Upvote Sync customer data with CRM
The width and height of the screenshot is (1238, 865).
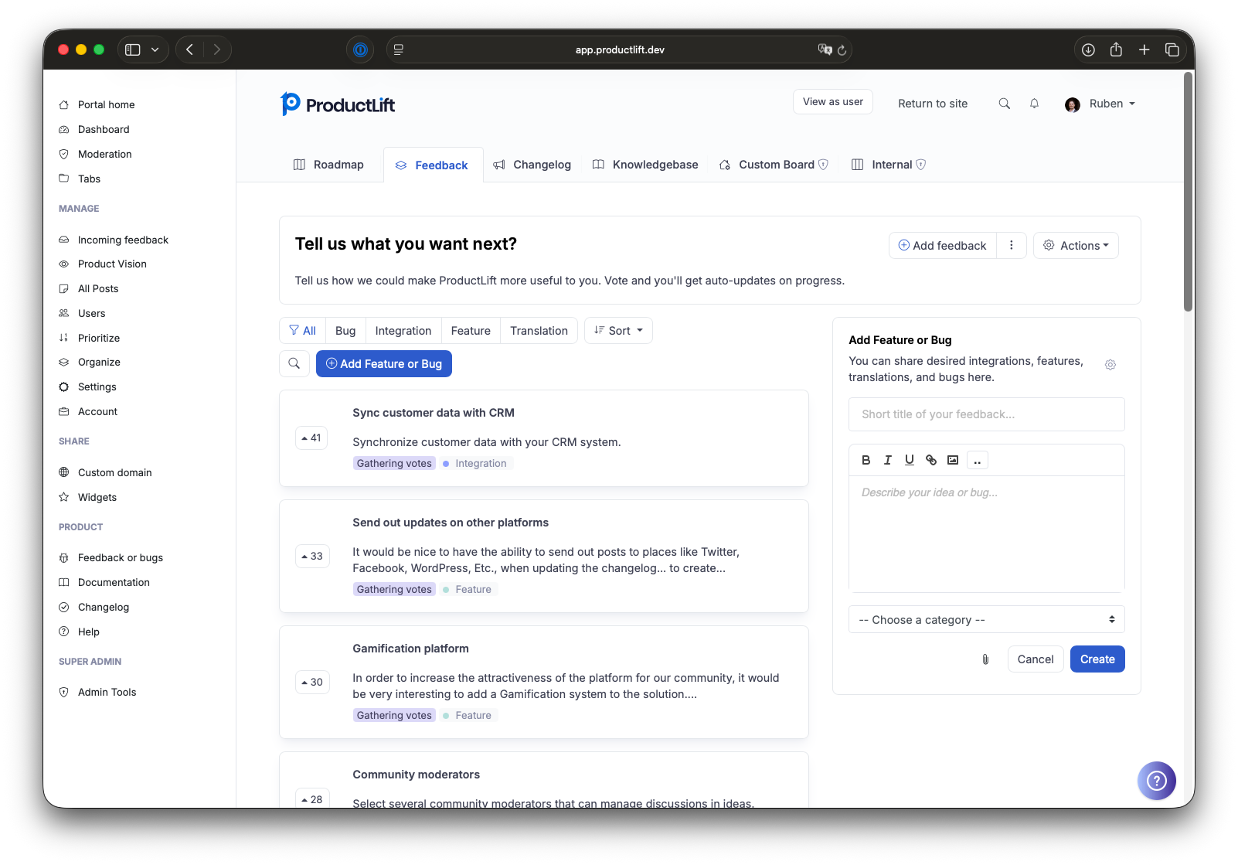tap(311, 438)
